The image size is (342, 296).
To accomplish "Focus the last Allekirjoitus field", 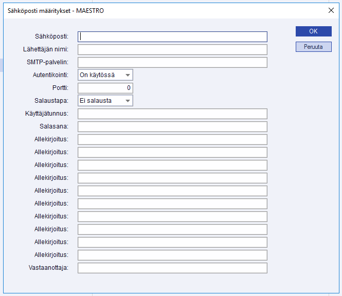I will click(172, 255).
